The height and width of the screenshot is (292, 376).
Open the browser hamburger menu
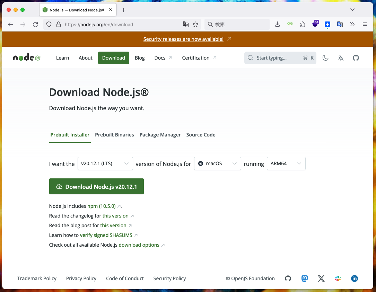pyautogui.click(x=365, y=24)
